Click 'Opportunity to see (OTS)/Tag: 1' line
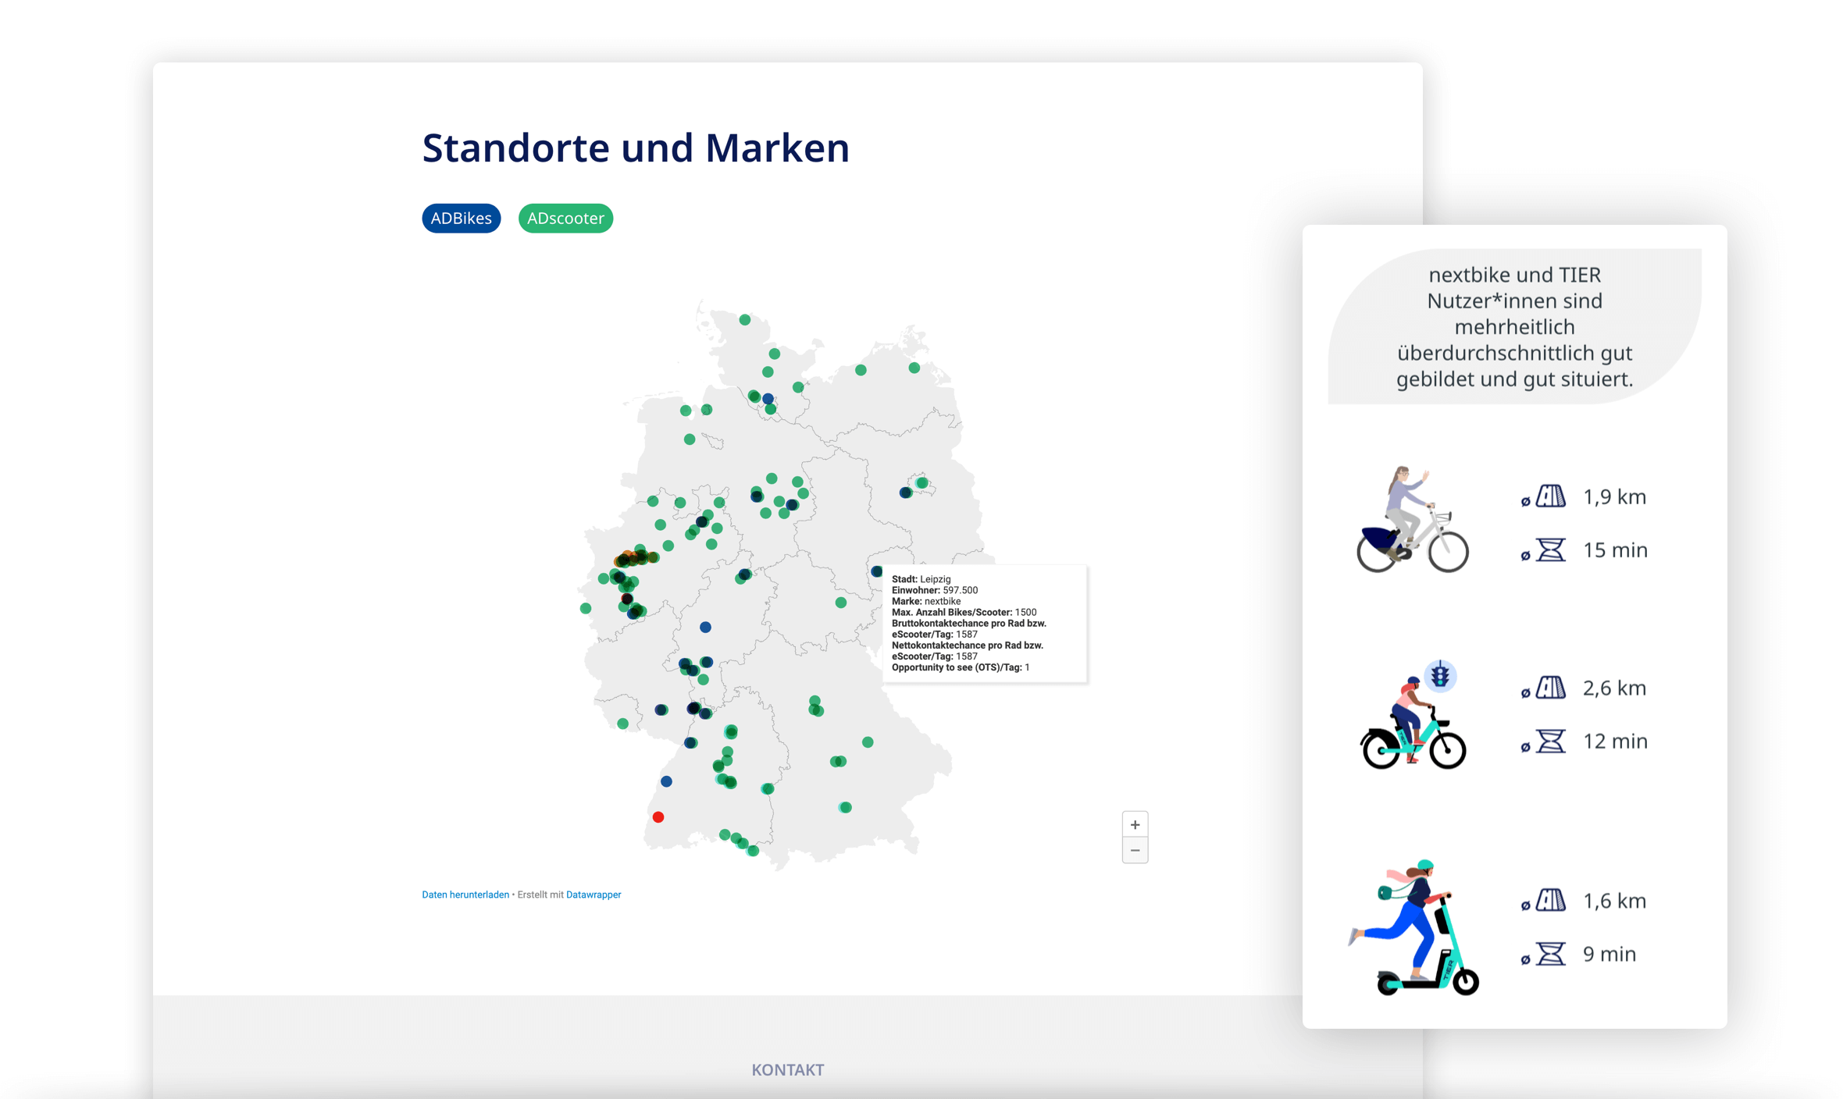The width and height of the screenshot is (1843, 1099). (x=961, y=667)
